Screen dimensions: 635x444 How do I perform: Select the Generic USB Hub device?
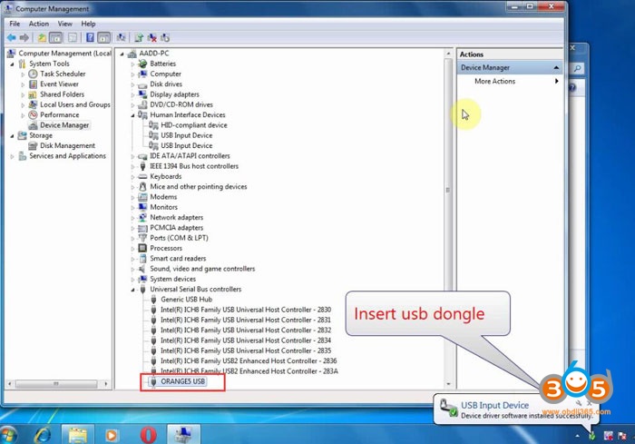pos(186,300)
